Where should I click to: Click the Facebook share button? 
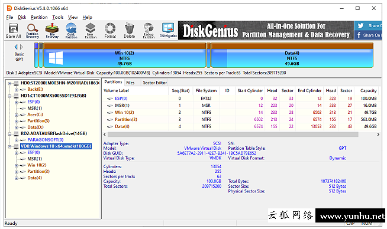(x=368, y=35)
